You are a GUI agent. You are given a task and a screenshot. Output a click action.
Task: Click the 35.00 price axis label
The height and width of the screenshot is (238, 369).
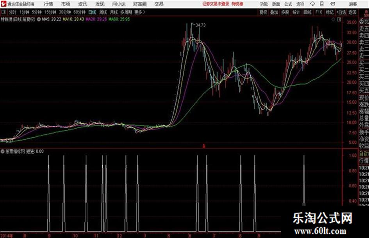click(351, 22)
